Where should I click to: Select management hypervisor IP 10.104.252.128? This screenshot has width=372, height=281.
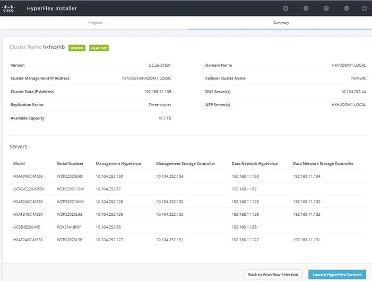click(109, 201)
